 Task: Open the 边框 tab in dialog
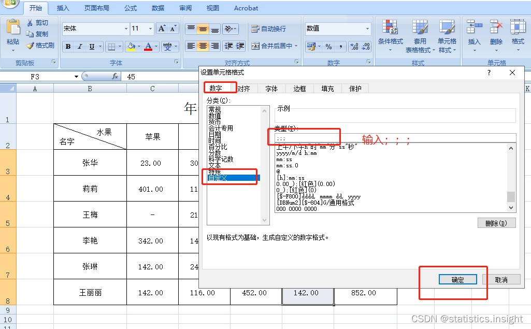pos(300,89)
